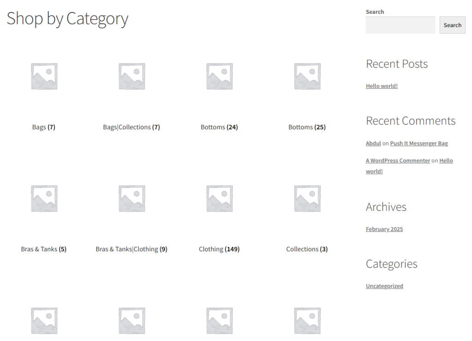The width and height of the screenshot is (472, 341).
Task: Open the Collections category placeholder image
Action: click(x=307, y=198)
